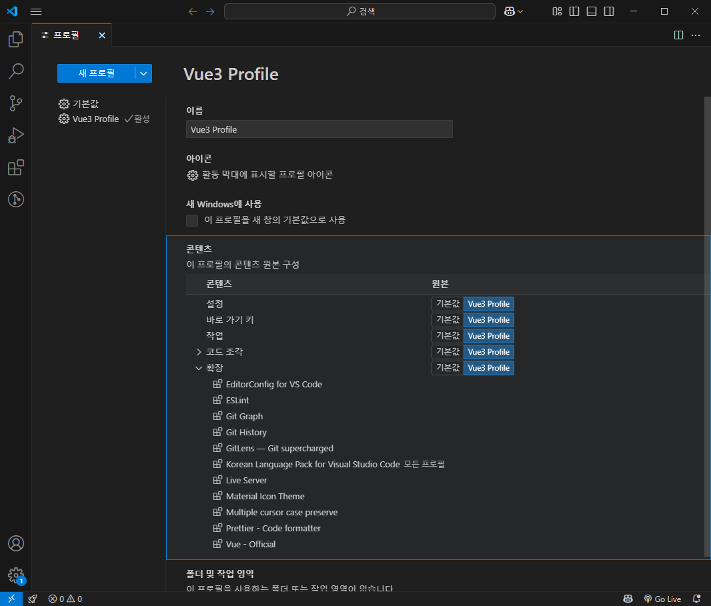Toggle the secondary side bar

pos(609,11)
